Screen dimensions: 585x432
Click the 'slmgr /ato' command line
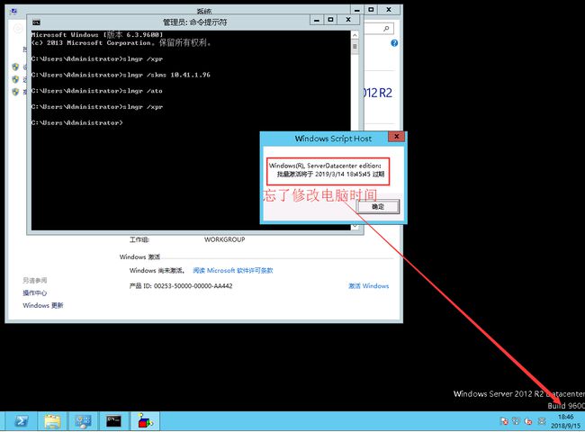97,91
